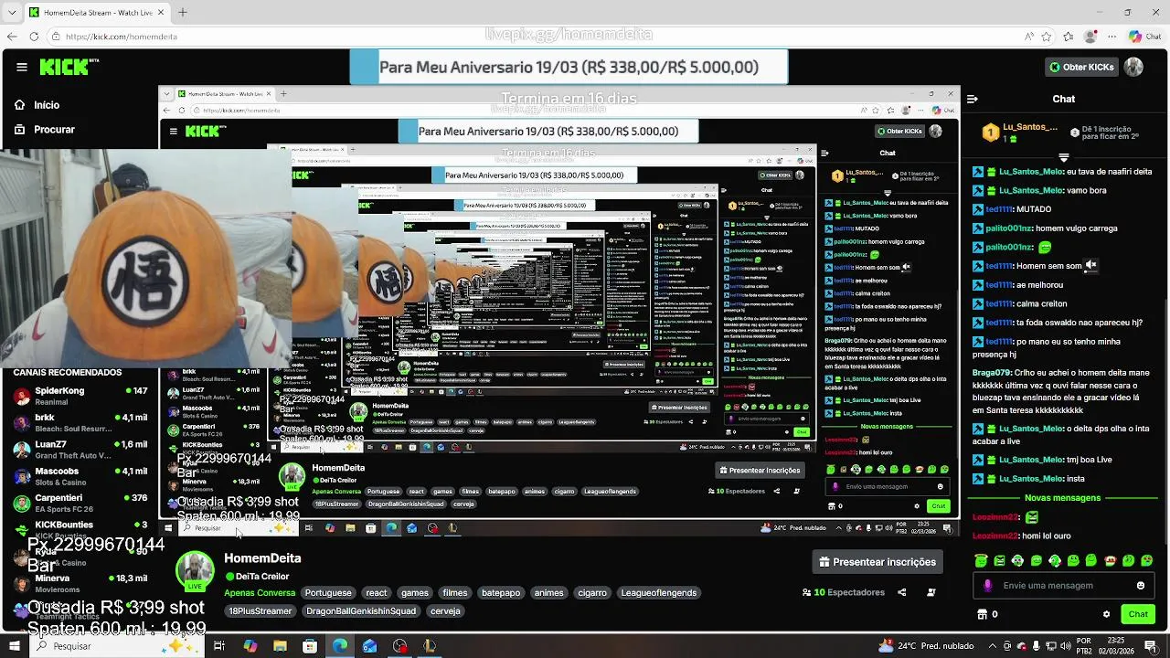This screenshot has height=658, width=1170.
Task: Open the Edge favorites list icon
Action: (1069, 37)
